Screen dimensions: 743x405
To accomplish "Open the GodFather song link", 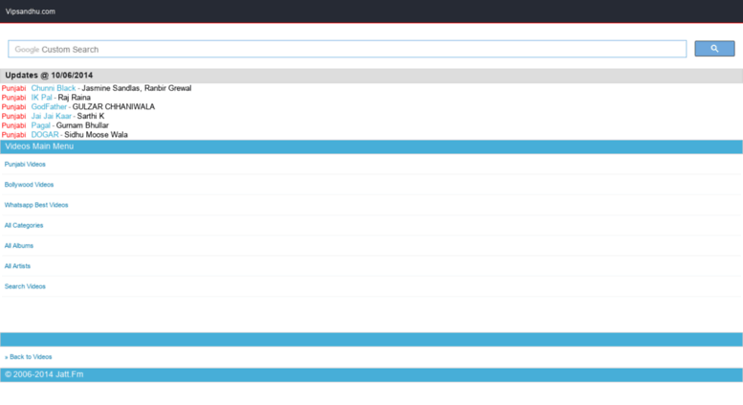I will tap(49, 106).
